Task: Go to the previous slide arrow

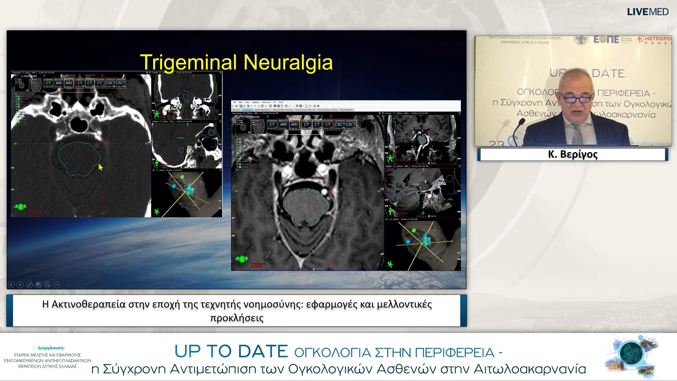Action: click(11, 285)
